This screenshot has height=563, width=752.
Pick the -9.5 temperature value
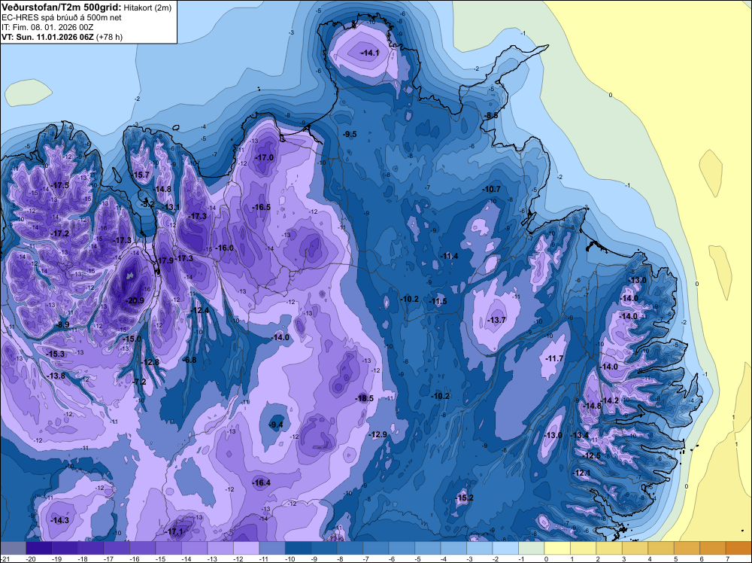350,134
